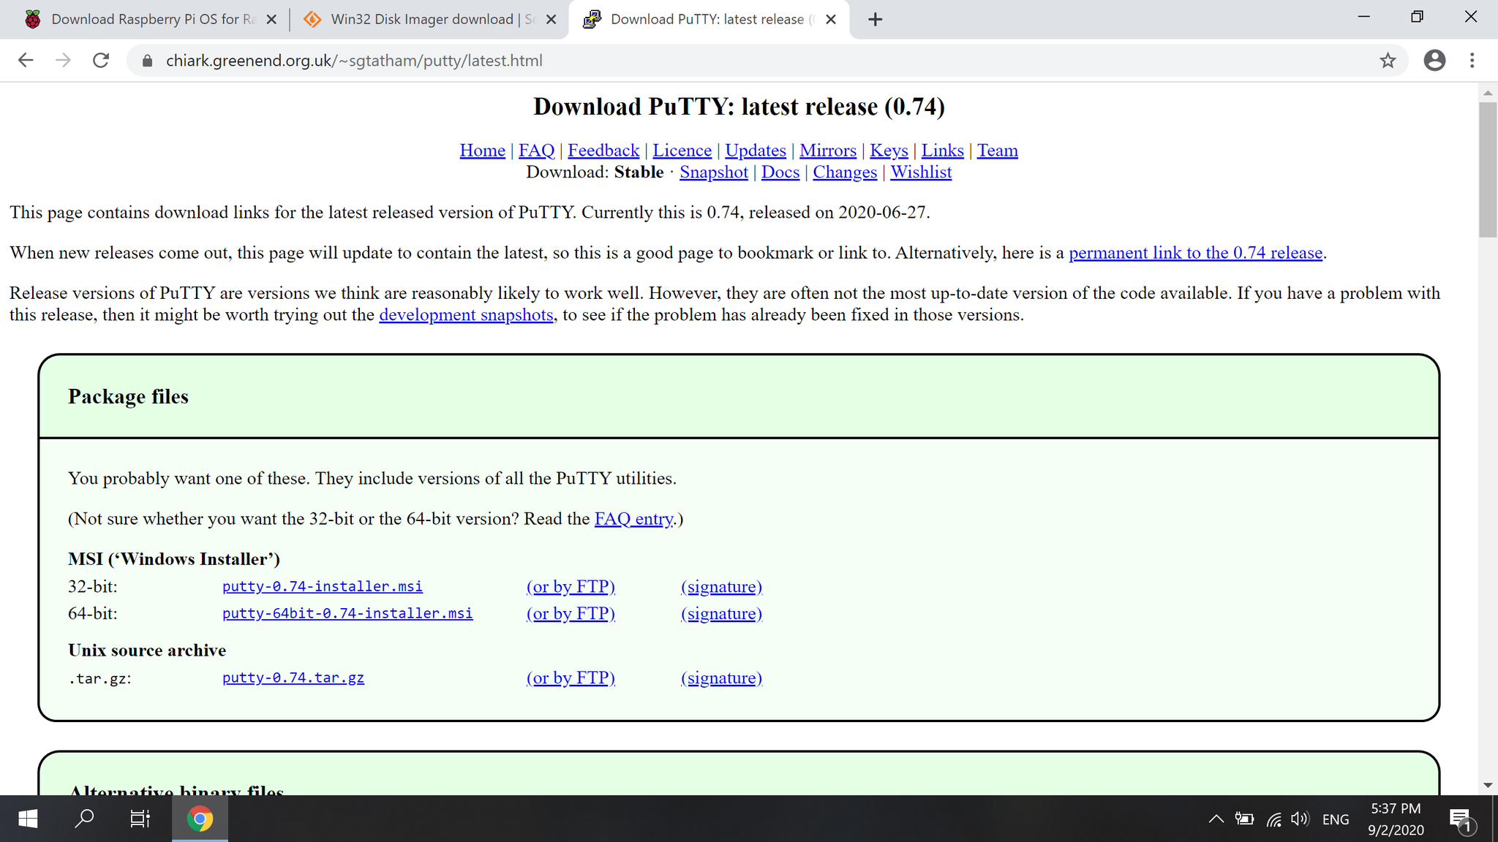This screenshot has width=1498, height=842.
Task: Click the scrollbar down arrow
Action: [1488, 786]
